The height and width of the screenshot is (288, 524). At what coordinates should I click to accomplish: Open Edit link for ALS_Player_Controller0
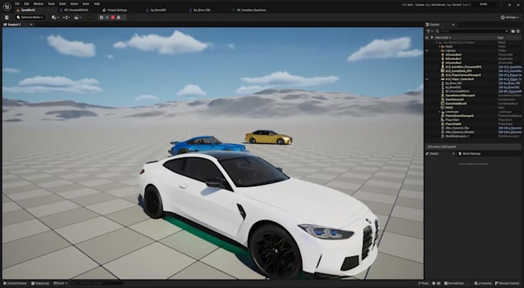pos(509,79)
